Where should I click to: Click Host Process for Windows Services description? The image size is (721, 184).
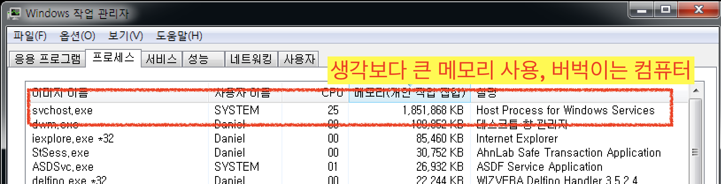click(x=565, y=110)
